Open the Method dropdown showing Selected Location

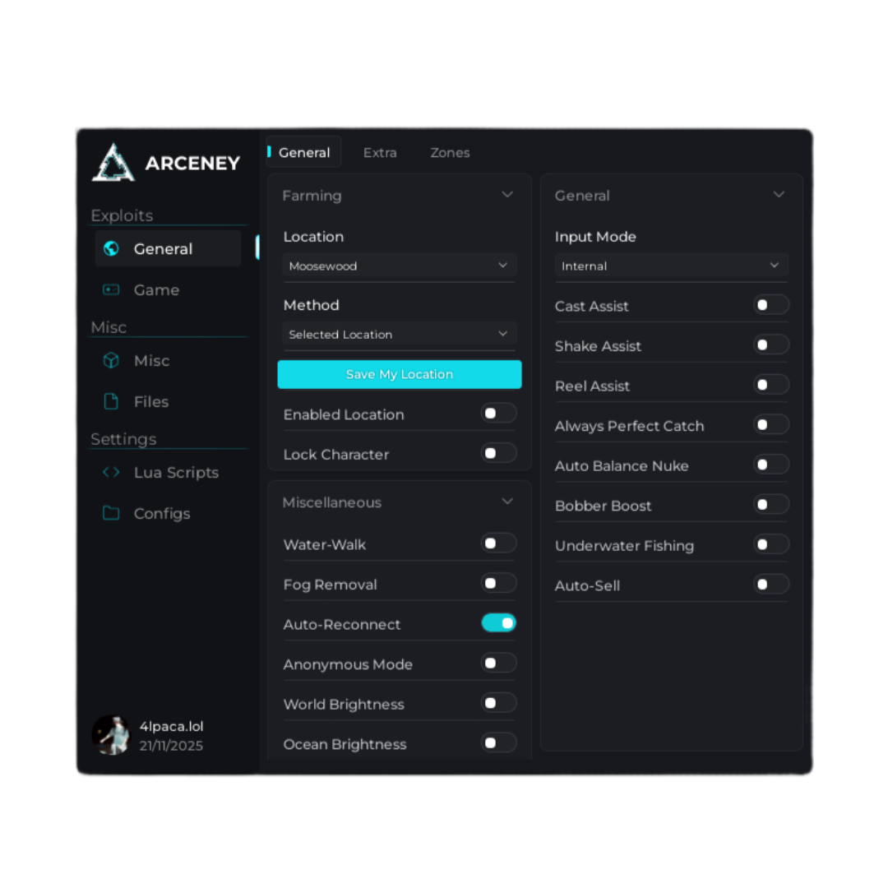click(x=399, y=334)
